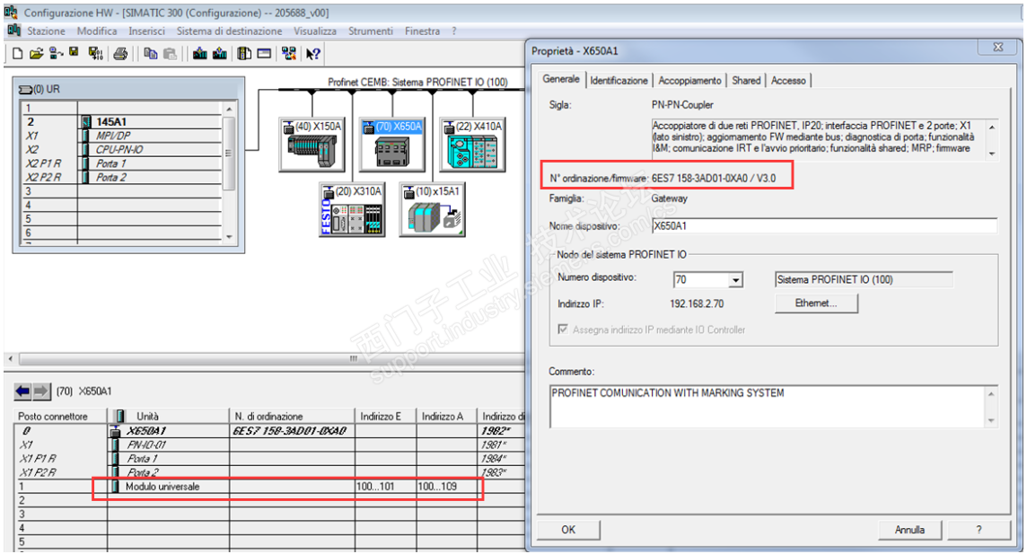Click the Download to module icon
The width and height of the screenshot is (1027, 554).
pyautogui.click(x=199, y=54)
